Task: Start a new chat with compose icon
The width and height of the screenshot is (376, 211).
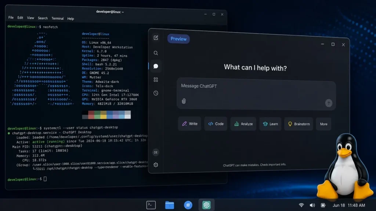Action: [x=156, y=38]
